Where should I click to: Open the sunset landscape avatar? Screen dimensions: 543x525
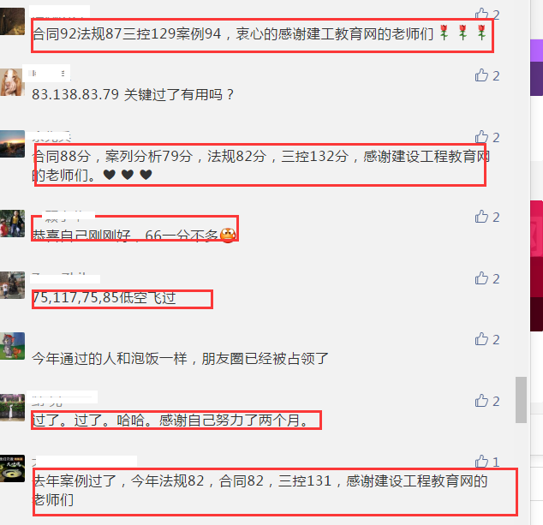(x=13, y=144)
